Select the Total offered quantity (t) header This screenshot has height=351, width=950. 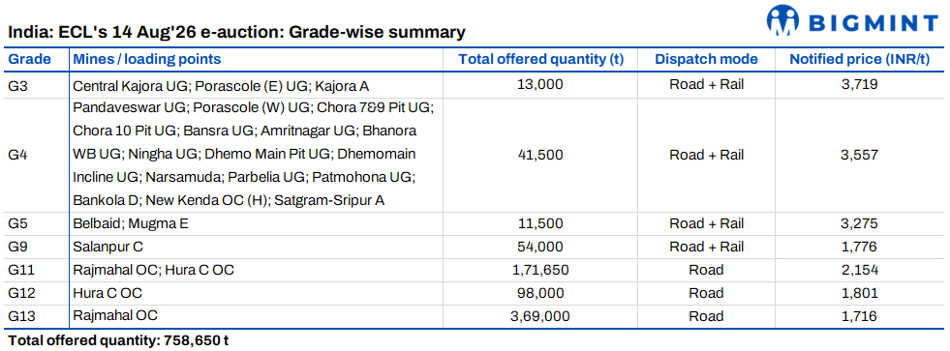point(540,59)
